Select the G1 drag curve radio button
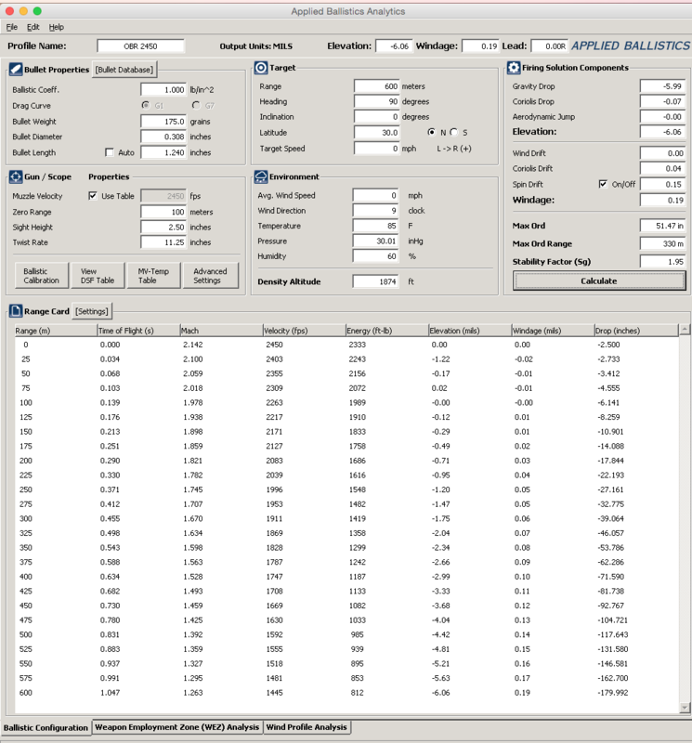 pyautogui.click(x=146, y=105)
